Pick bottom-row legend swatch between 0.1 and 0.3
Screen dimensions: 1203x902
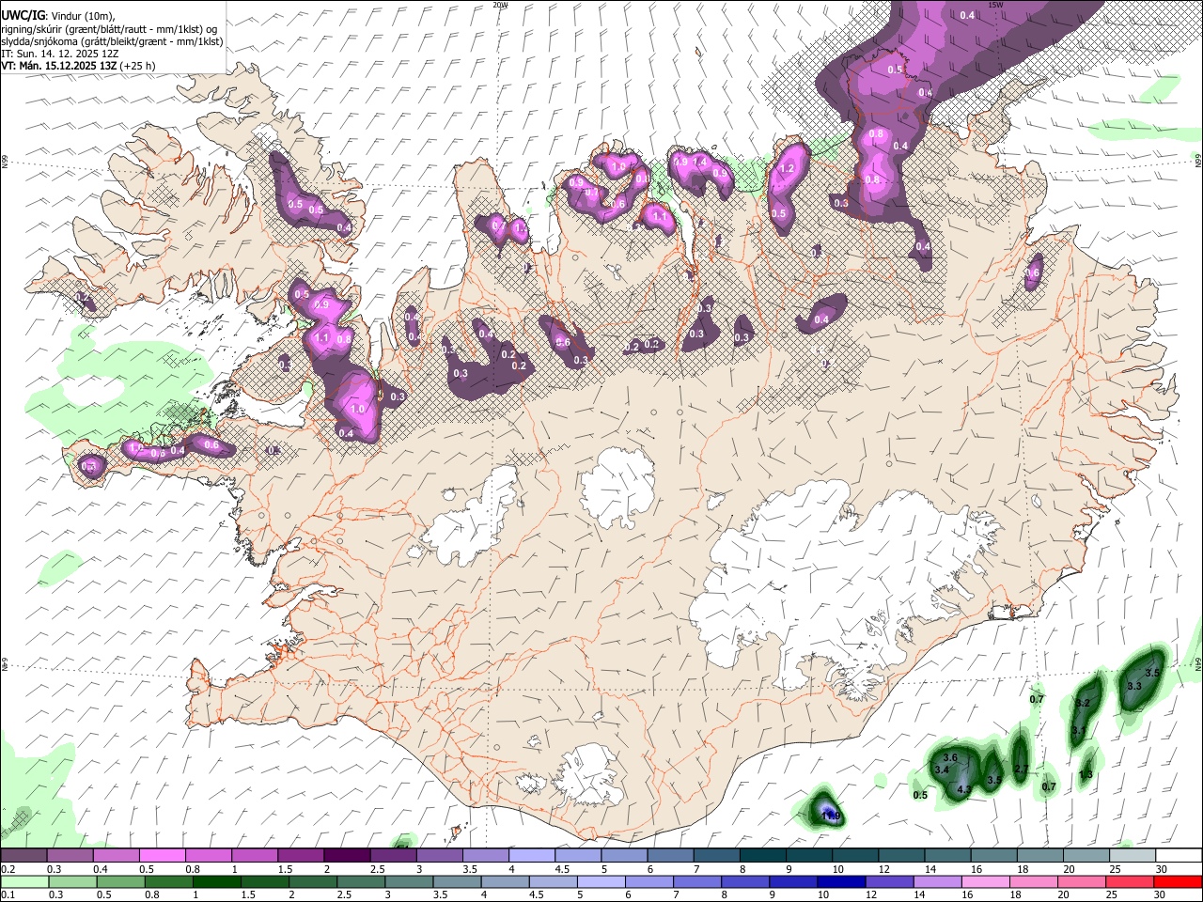coord(24,882)
